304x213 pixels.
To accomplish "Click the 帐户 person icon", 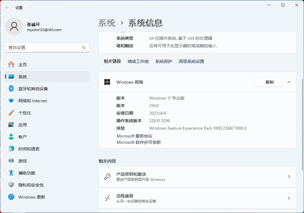I will point(11,137).
